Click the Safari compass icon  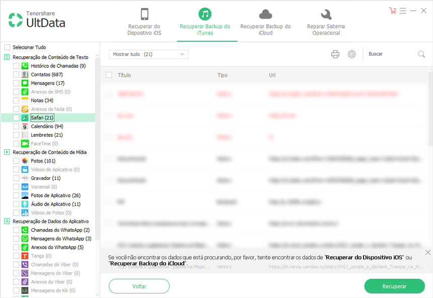coord(25,118)
